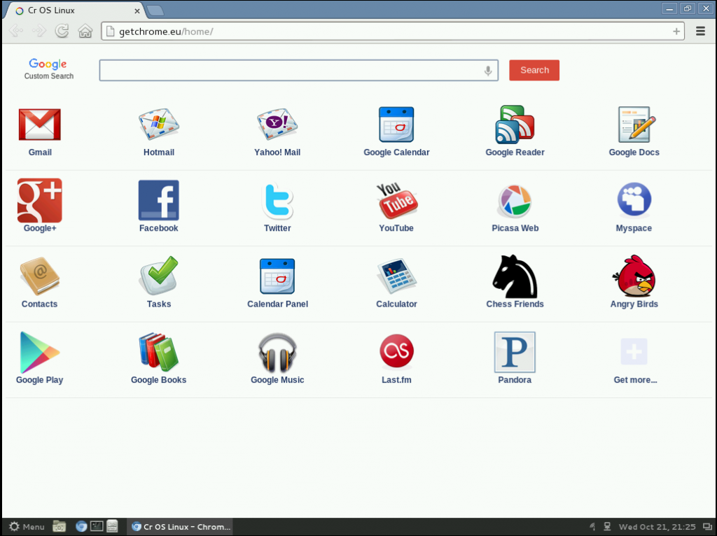Open the Facebook icon

click(x=159, y=200)
